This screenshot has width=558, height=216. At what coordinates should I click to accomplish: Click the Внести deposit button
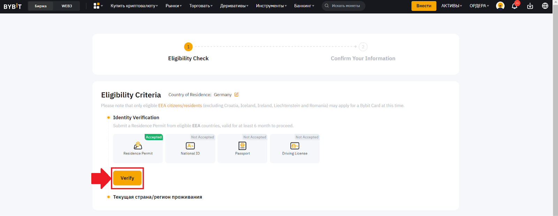[424, 6]
